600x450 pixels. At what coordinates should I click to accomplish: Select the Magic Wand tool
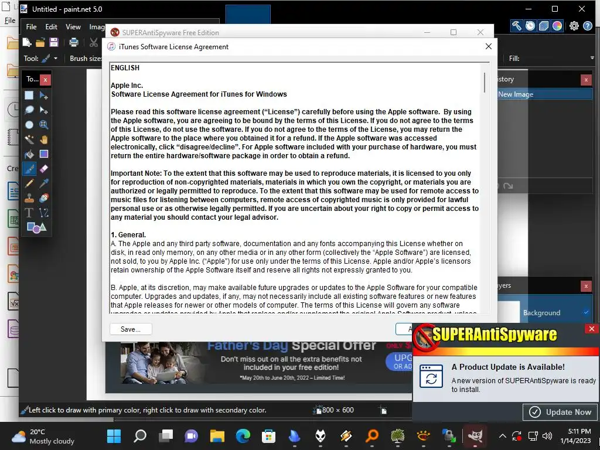tap(29, 139)
